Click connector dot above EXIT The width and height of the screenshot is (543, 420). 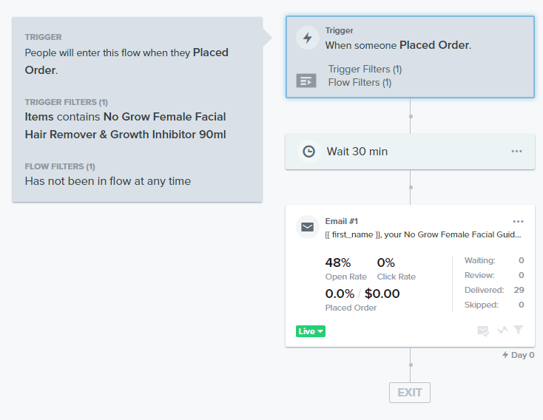tap(411, 365)
